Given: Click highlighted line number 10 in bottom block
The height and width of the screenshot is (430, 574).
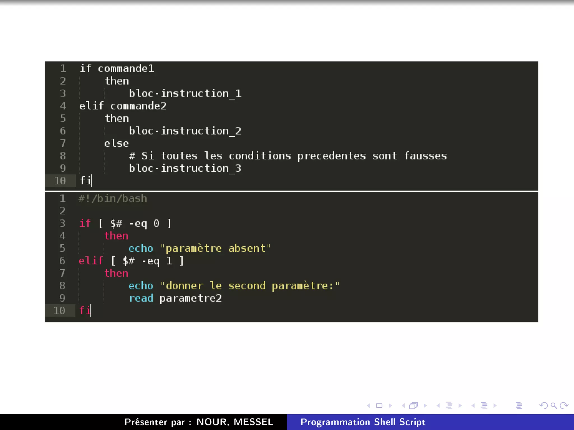Looking at the screenshot, I should tap(59, 310).
